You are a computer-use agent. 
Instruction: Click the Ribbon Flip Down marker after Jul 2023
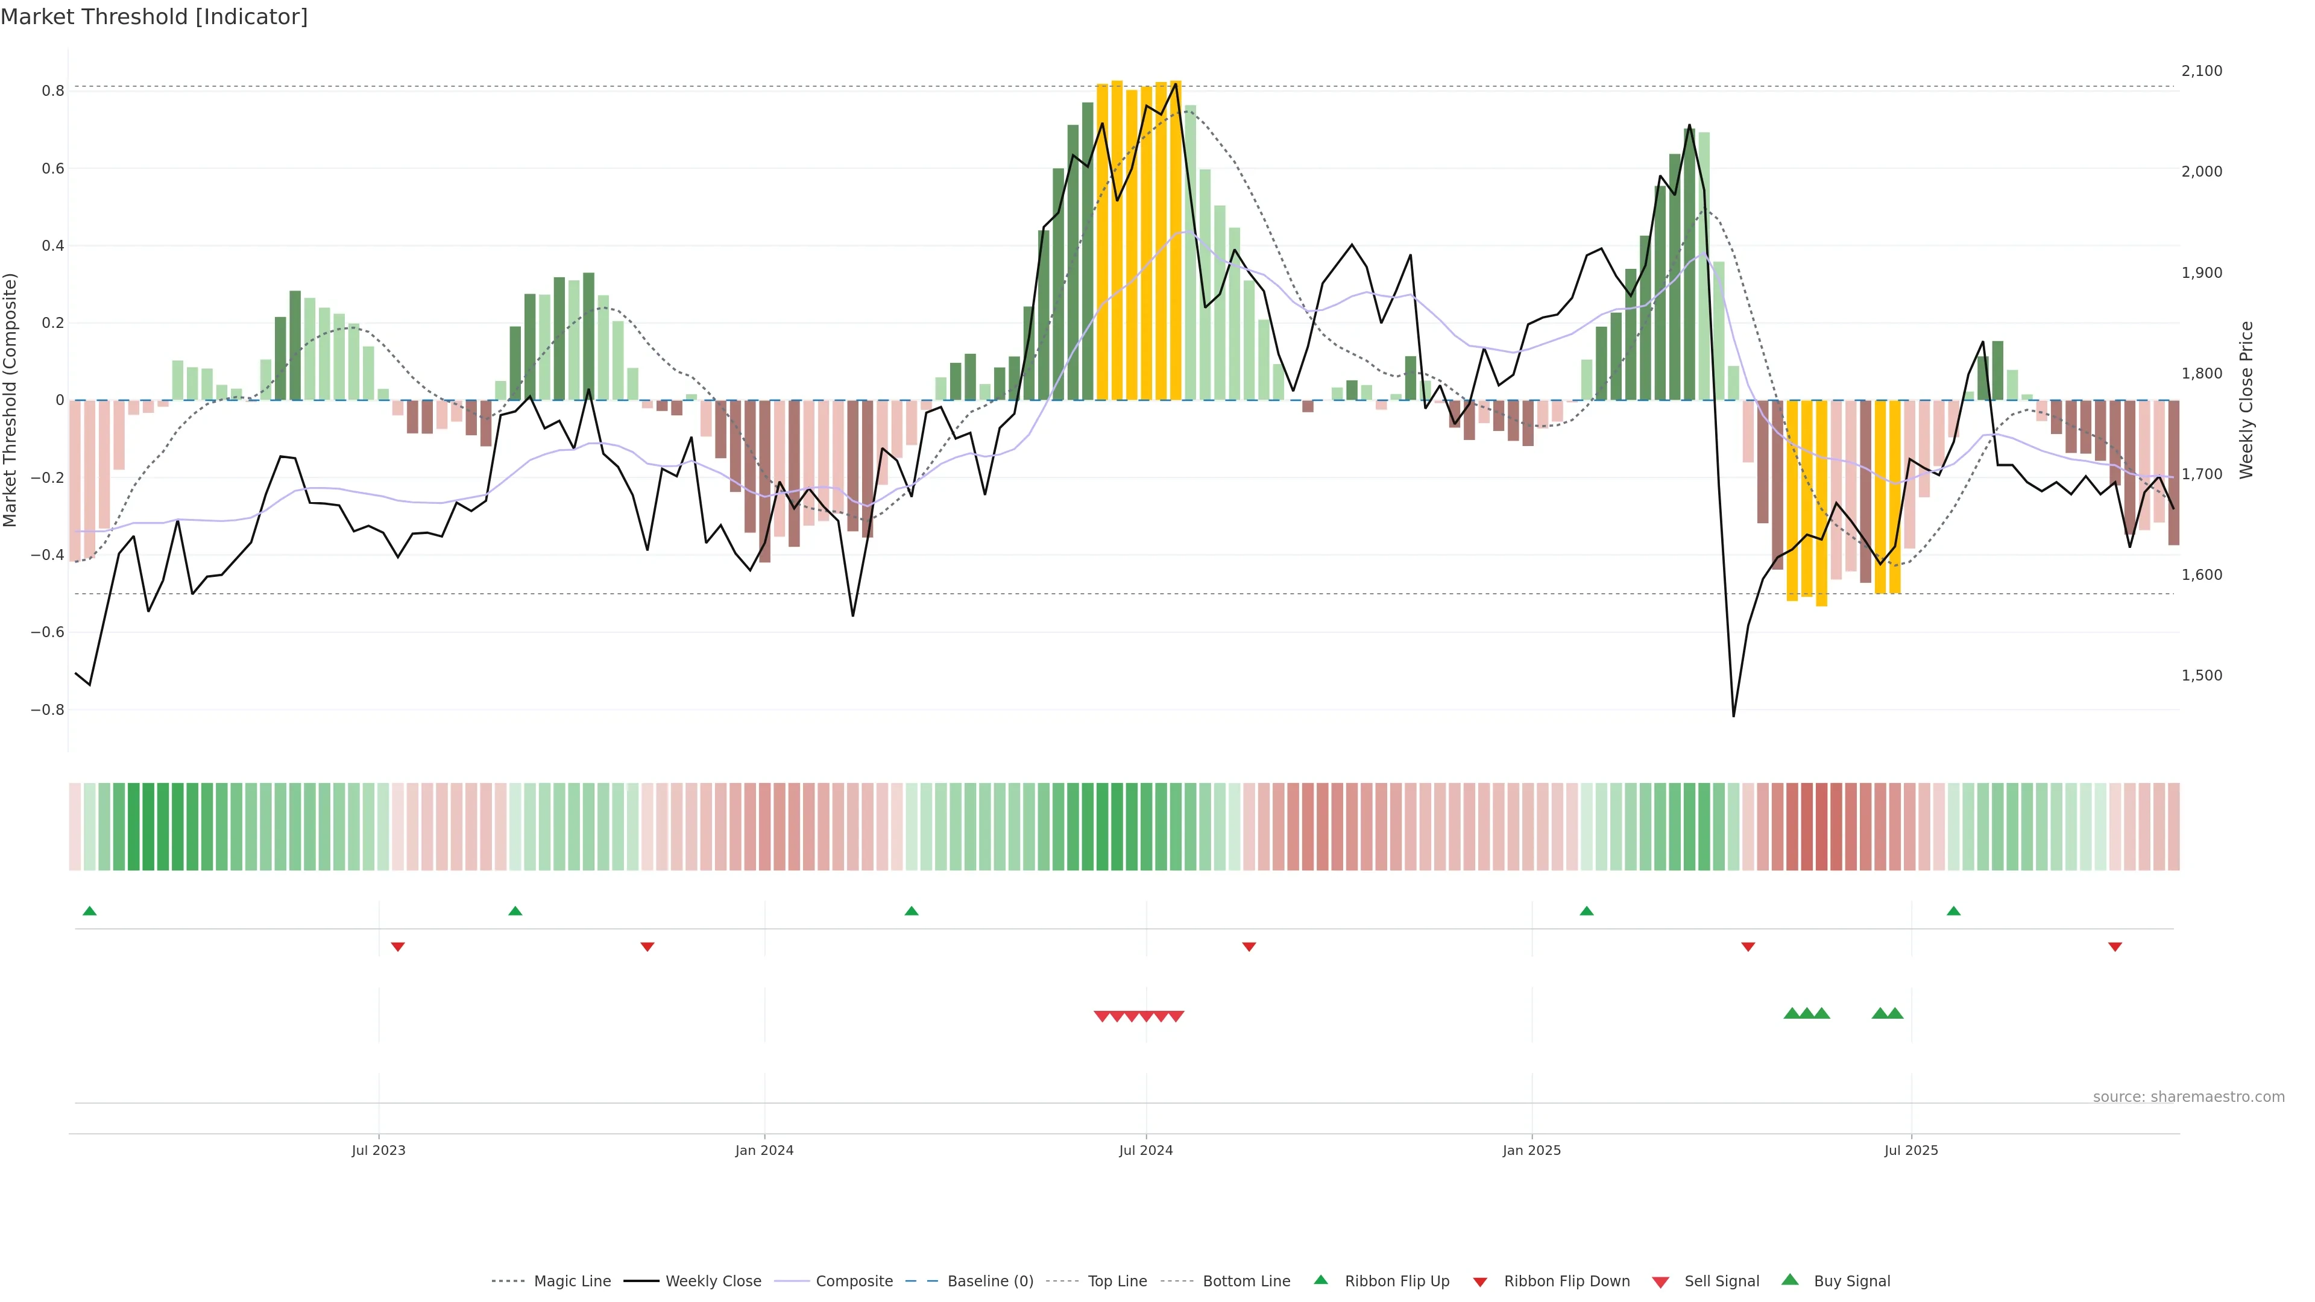coord(398,946)
